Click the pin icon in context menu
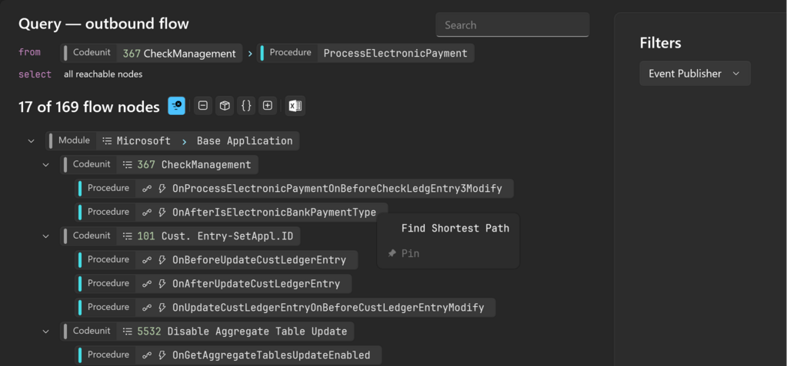Viewport: 787px width, 366px height. tap(392, 253)
